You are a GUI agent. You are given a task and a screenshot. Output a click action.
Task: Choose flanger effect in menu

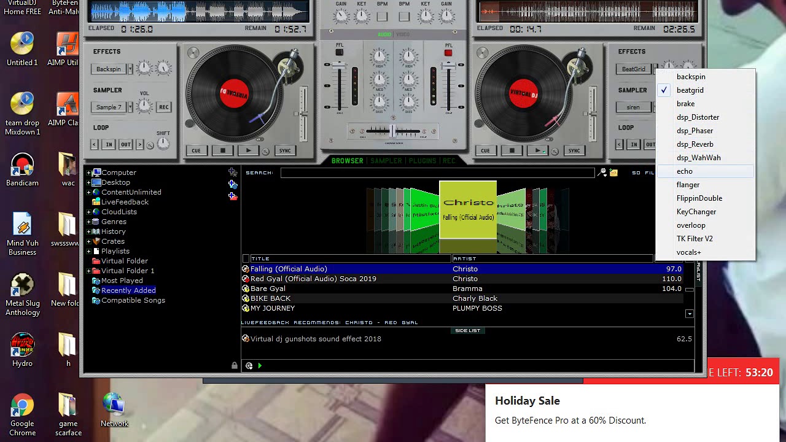[706, 185]
